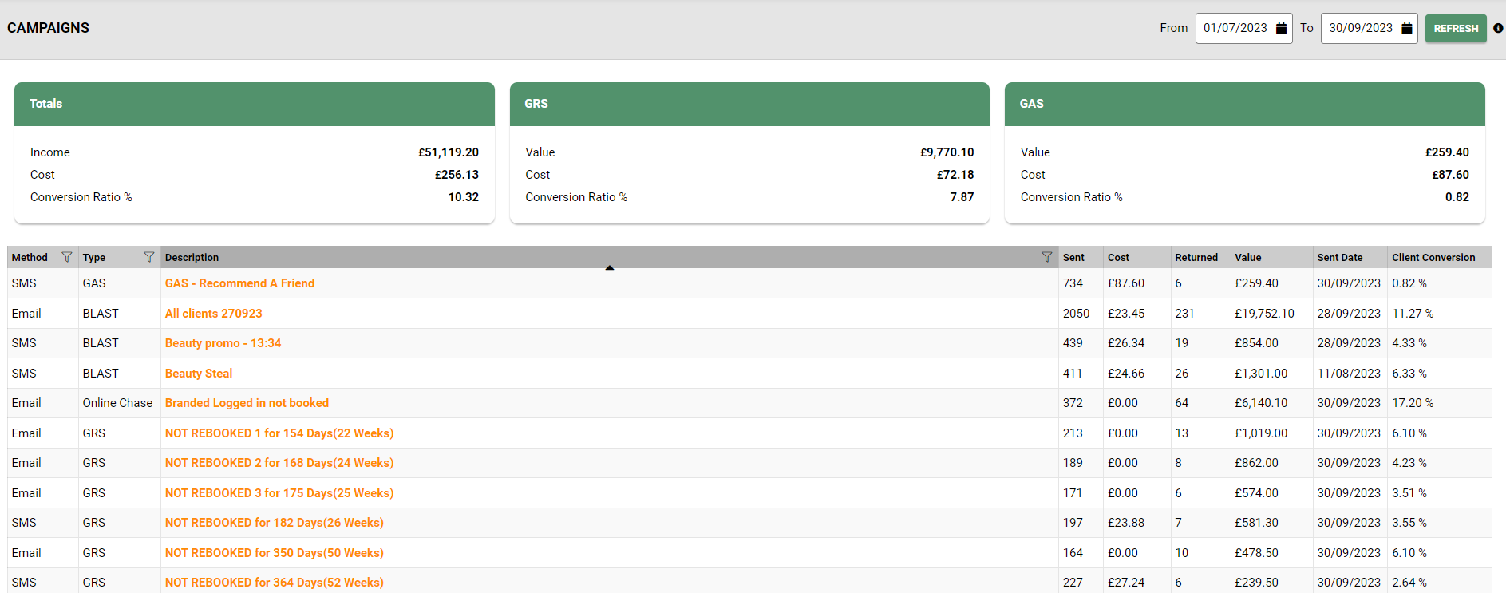Click the Refresh button
This screenshot has height=593, width=1506.
pos(1456,29)
